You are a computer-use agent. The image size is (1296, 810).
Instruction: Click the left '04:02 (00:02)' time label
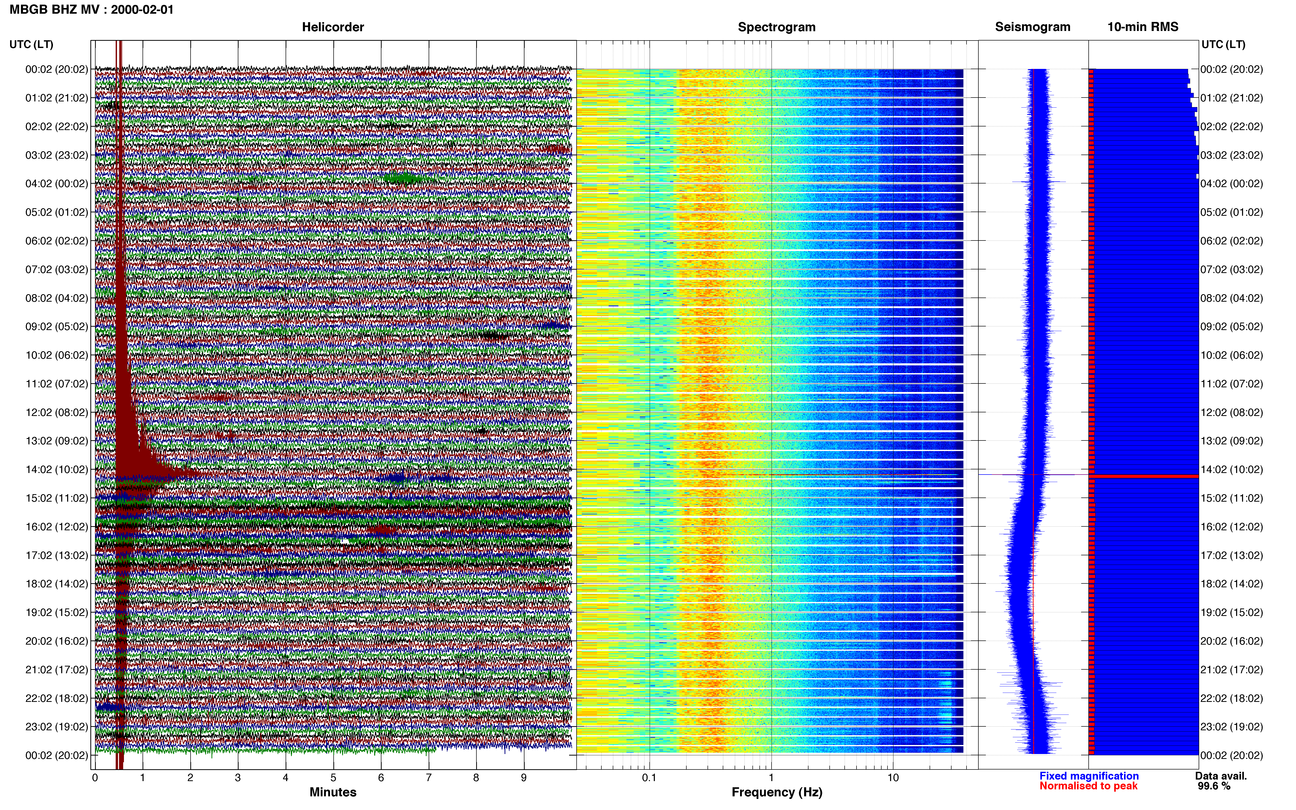click(57, 184)
